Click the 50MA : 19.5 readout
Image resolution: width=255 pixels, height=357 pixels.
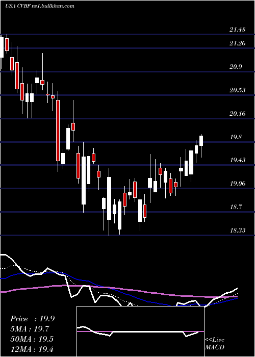(32, 339)
